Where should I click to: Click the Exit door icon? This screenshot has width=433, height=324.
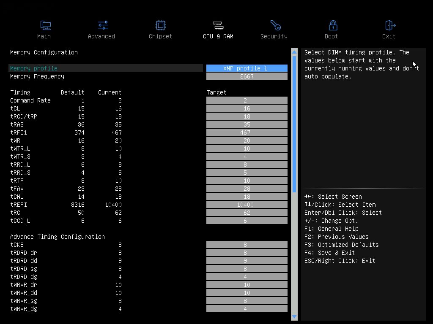[390, 25]
